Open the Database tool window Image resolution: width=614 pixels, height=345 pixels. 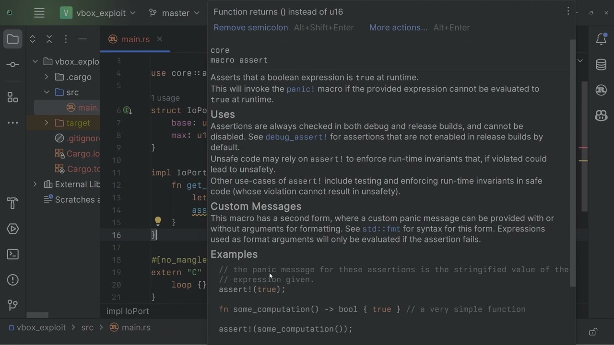click(601, 65)
